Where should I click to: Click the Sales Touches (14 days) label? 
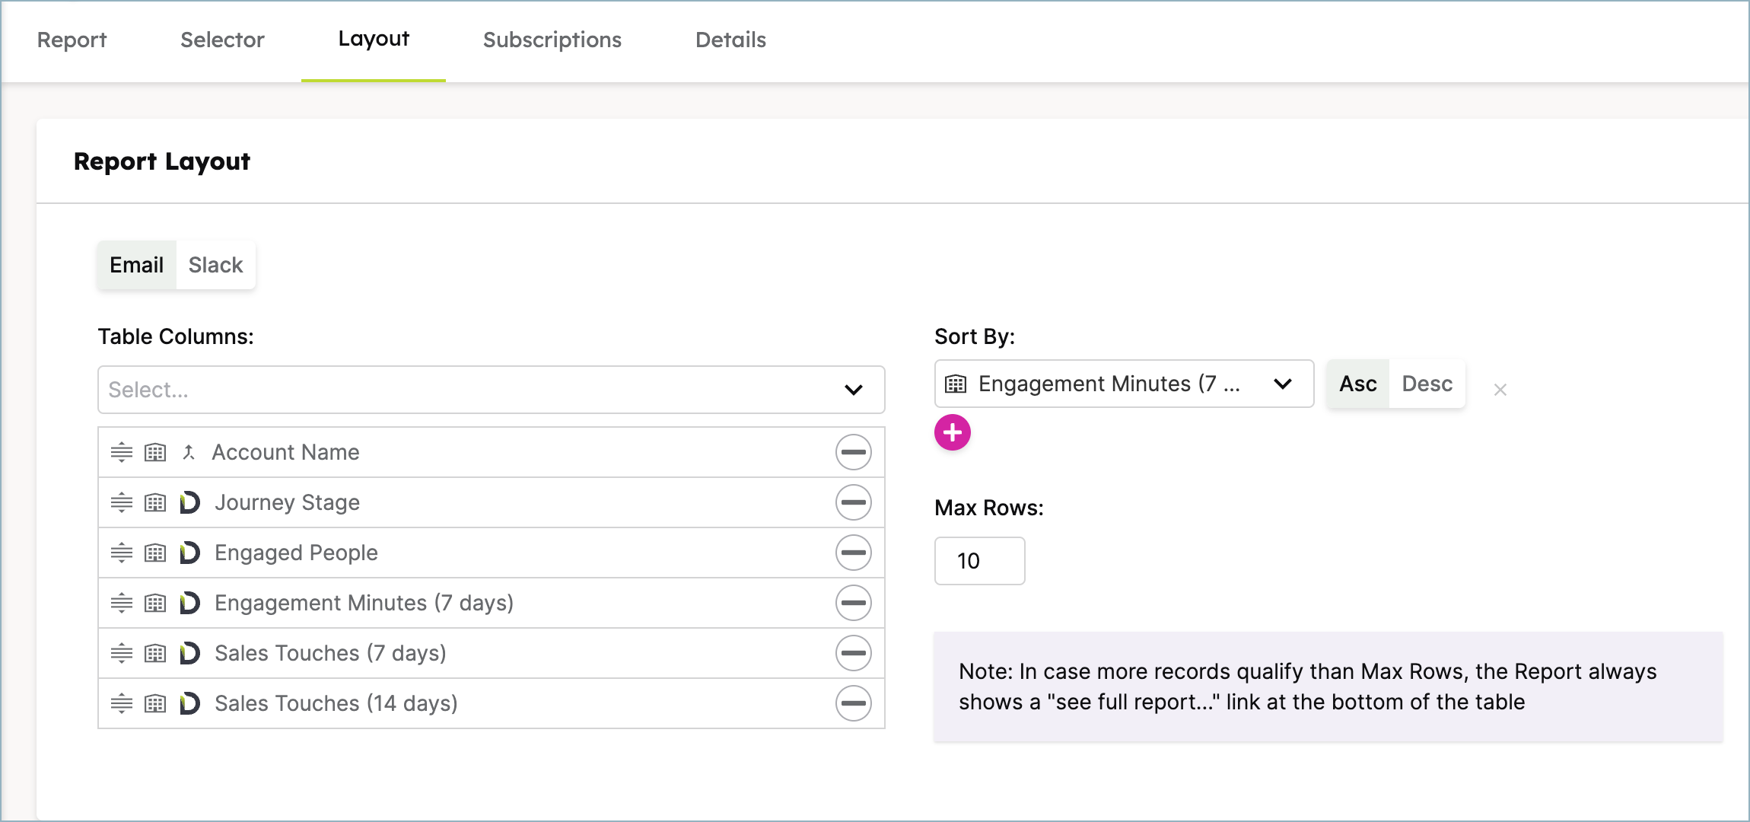point(336,703)
